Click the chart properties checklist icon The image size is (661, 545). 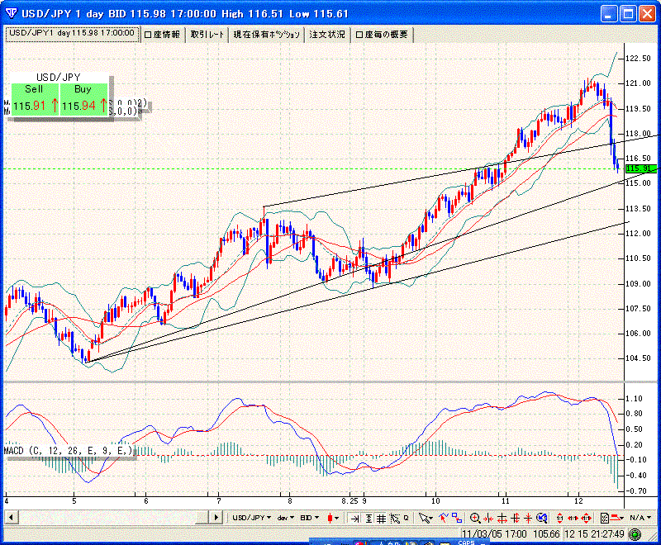point(604,518)
